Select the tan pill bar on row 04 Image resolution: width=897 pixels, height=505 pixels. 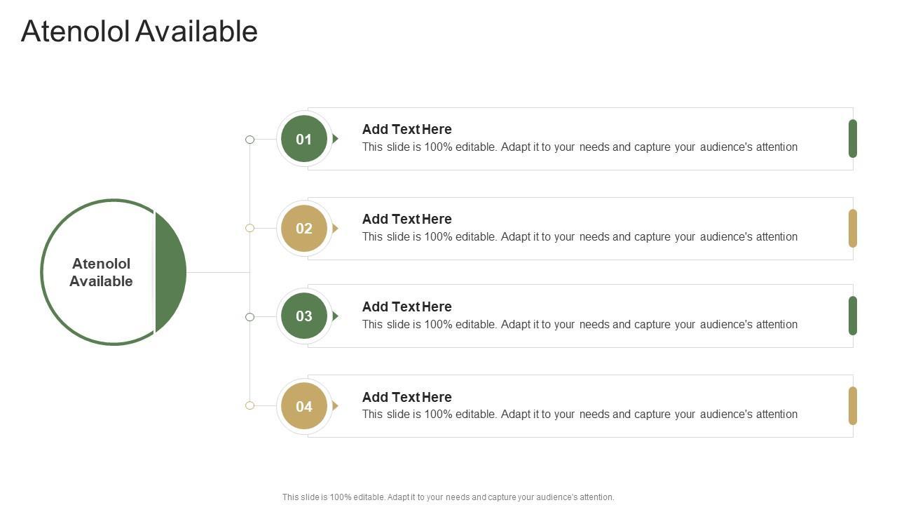pyautogui.click(x=853, y=405)
